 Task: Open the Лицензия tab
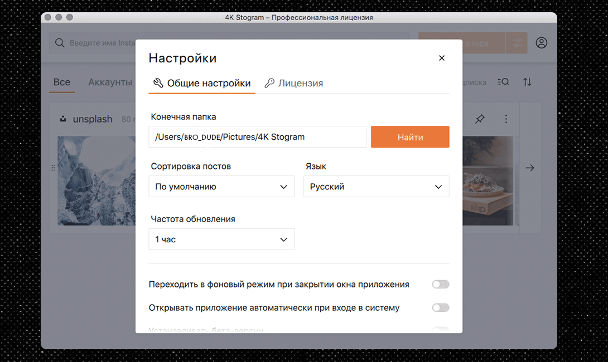pyautogui.click(x=293, y=83)
